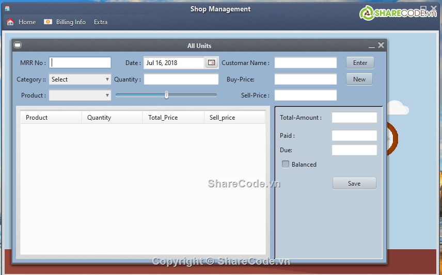
Task: Click the All Units window menu icon
Action: pyautogui.click(x=17, y=45)
